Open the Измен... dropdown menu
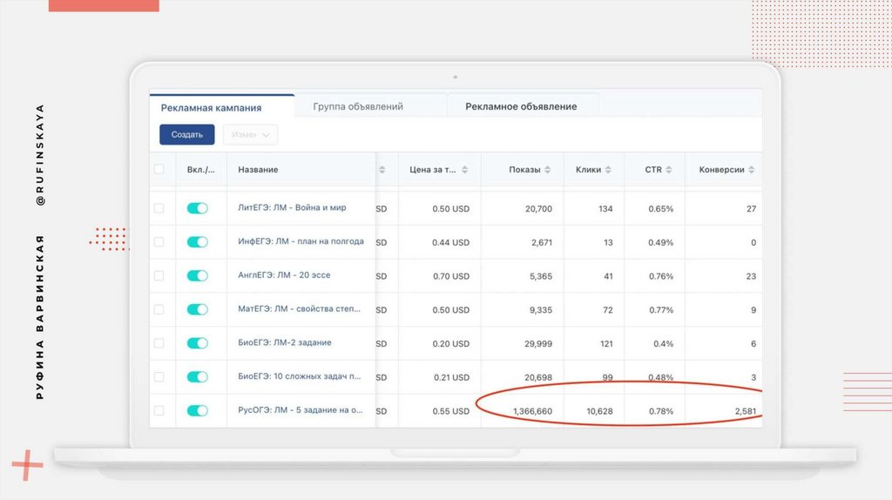Screen dimensions: 892x500 coord(250,135)
